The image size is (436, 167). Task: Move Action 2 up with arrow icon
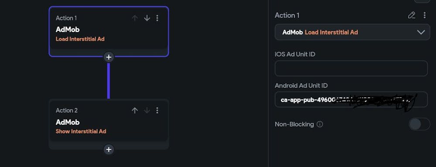135,110
